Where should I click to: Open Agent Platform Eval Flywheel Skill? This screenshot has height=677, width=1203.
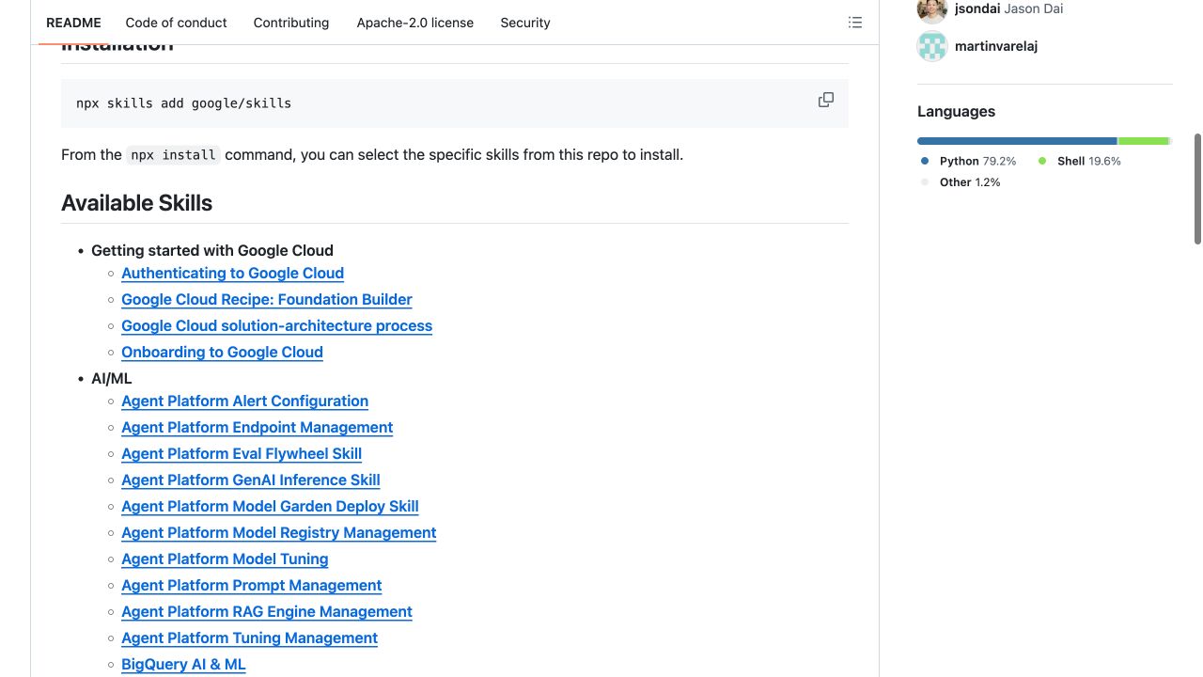pos(242,453)
